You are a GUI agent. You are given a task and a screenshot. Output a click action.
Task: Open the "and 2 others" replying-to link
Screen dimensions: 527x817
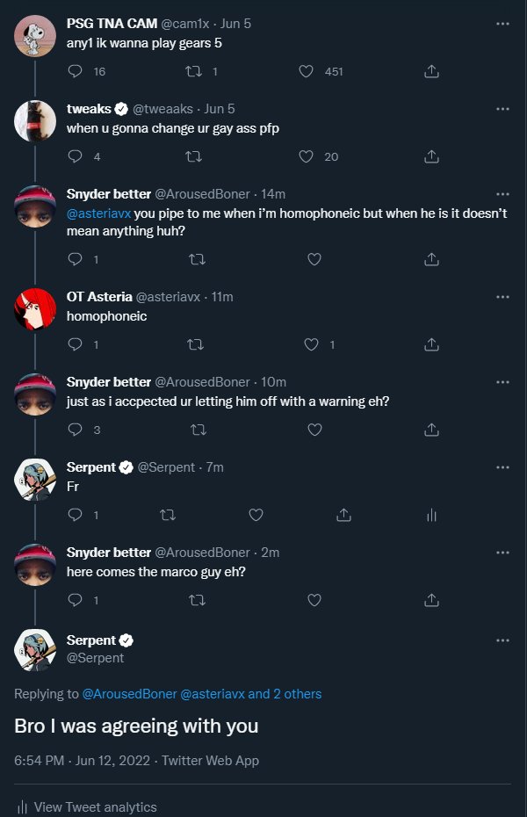pos(285,694)
